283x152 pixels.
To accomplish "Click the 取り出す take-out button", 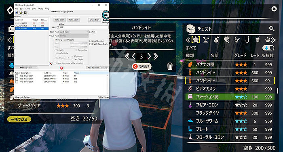I will [142, 67].
